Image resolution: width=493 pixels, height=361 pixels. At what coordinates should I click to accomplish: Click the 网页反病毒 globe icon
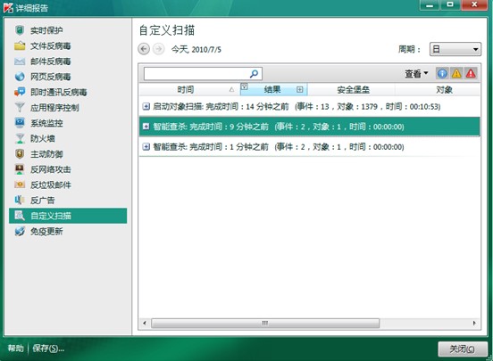(x=20, y=77)
